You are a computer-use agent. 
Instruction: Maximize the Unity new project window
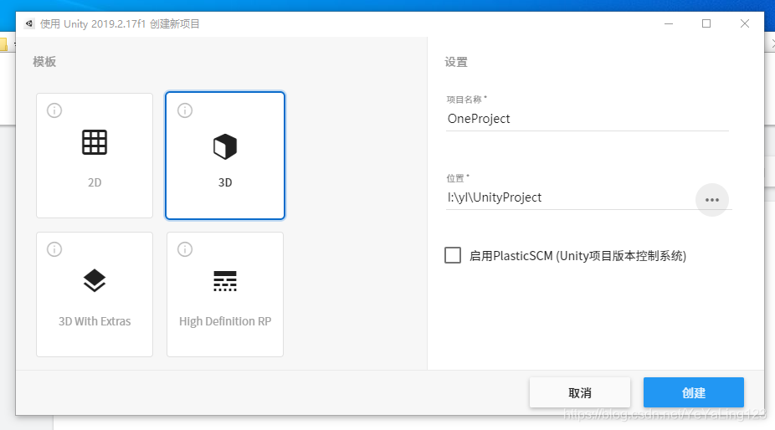pyautogui.click(x=706, y=23)
